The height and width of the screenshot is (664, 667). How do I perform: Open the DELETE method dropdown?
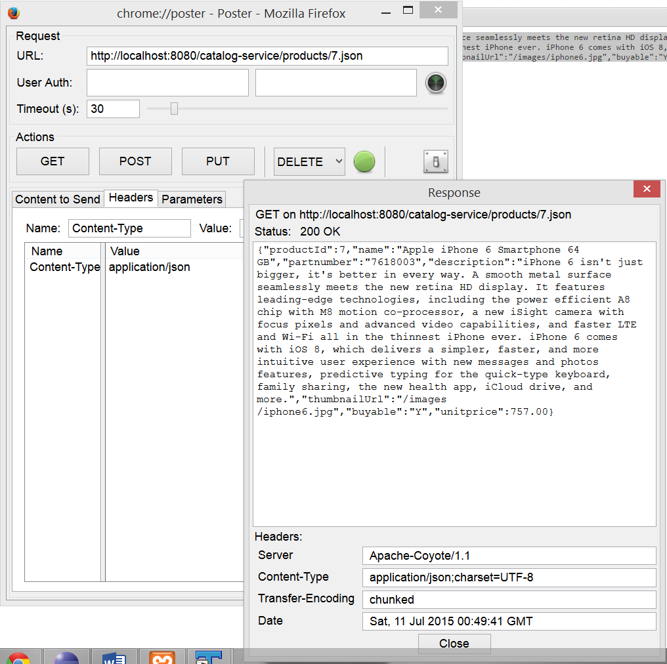[x=309, y=161]
